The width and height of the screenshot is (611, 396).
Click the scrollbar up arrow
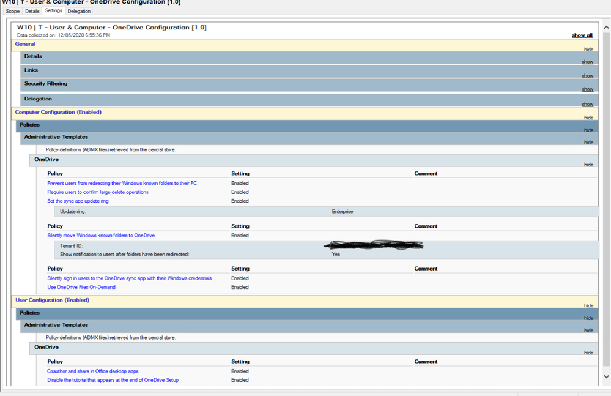pyautogui.click(x=606, y=28)
